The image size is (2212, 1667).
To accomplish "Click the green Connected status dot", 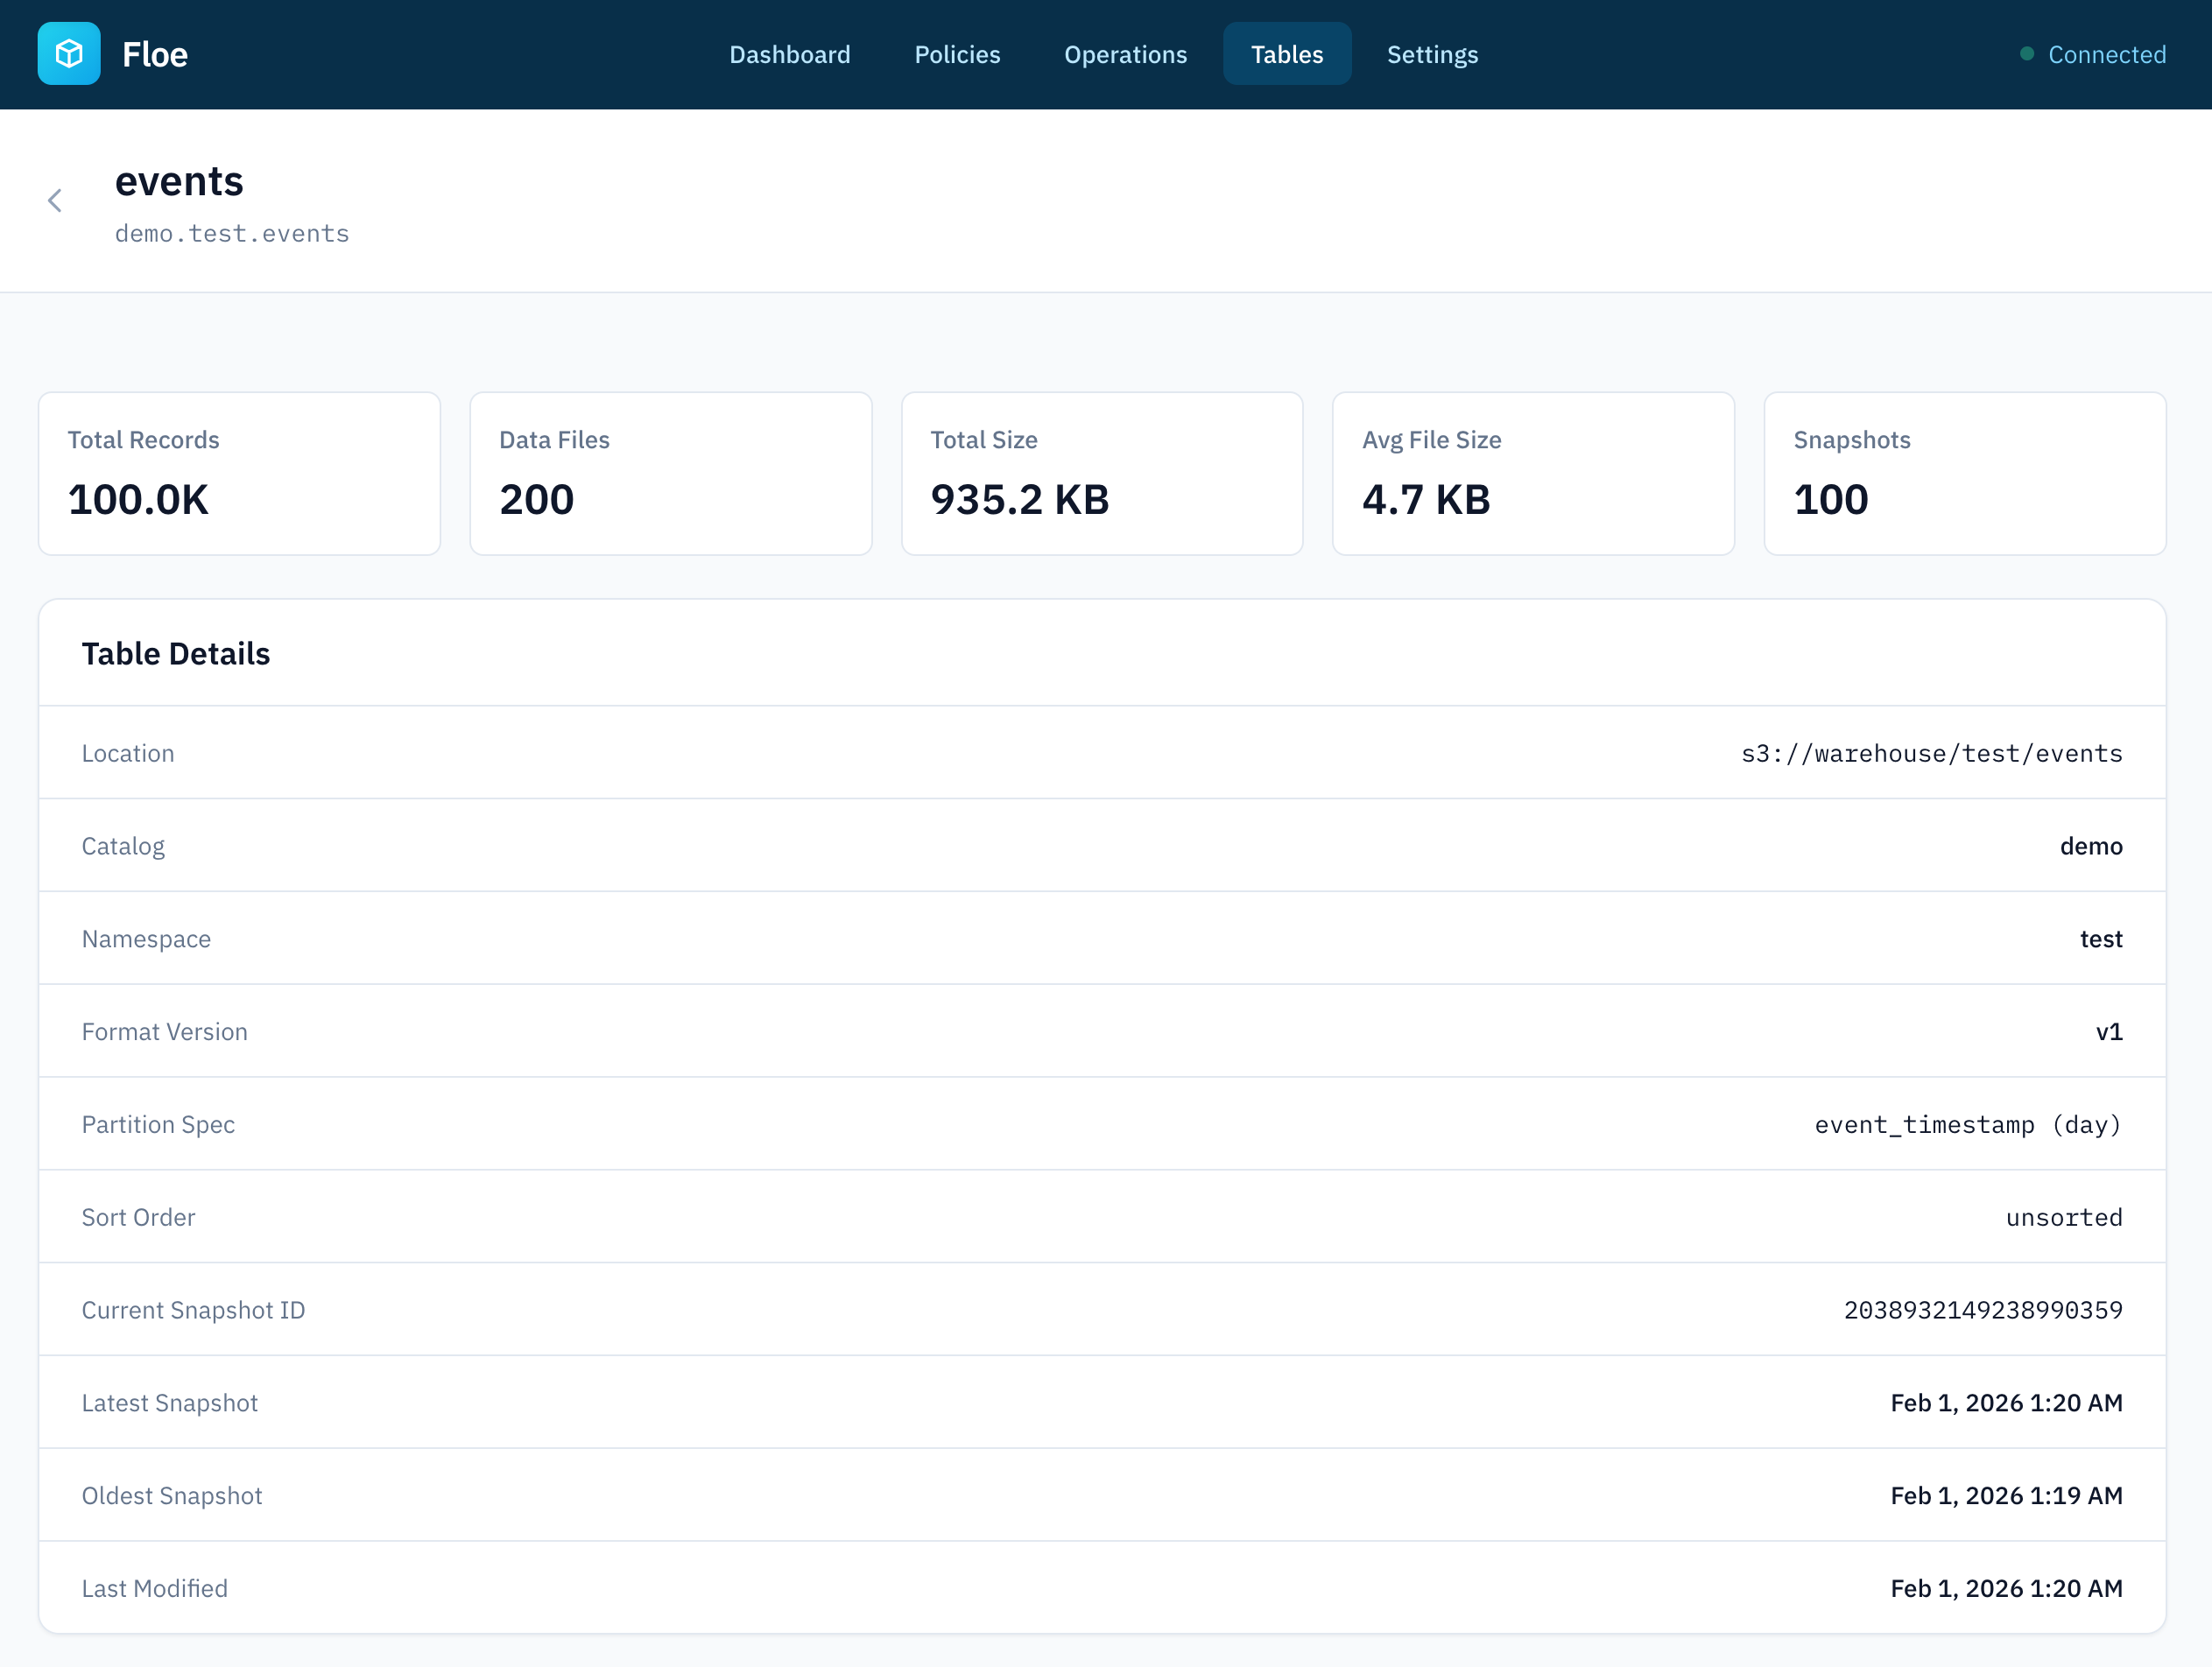I will (2026, 54).
